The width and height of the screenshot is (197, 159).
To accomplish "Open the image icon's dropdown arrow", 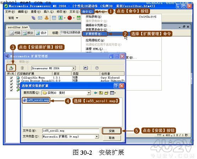I will pos(65,18).
